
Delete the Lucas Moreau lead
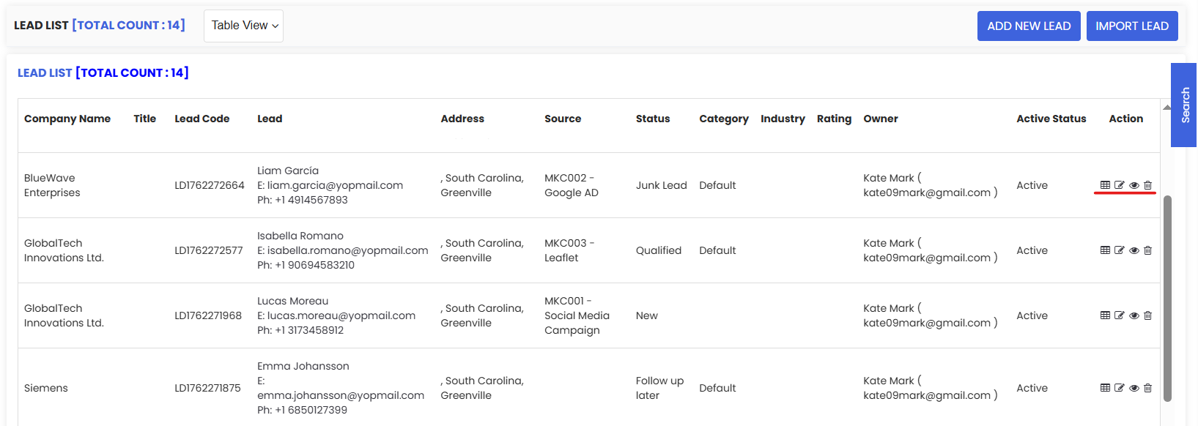pos(1148,315)
